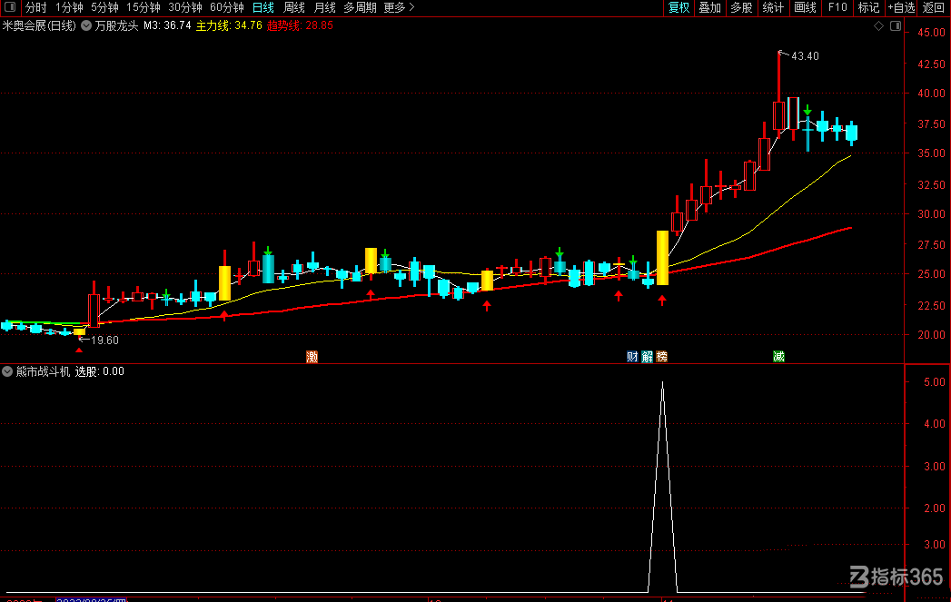The image size is (951, 602).
Task: Switch to 月线 monthly chart
Action: (x=324, y=7)
